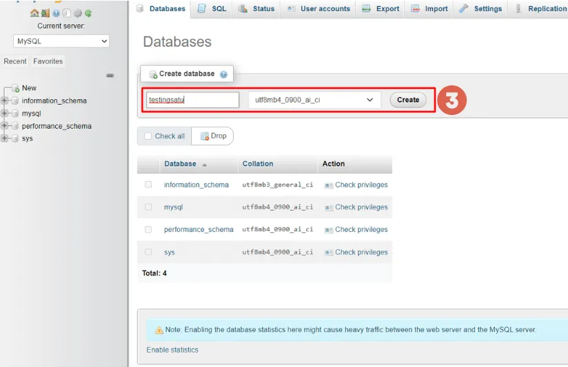This screenshot has height=367, width=568.
Task: Click the information_schema database icon in tree
Action: coord(15,101)
